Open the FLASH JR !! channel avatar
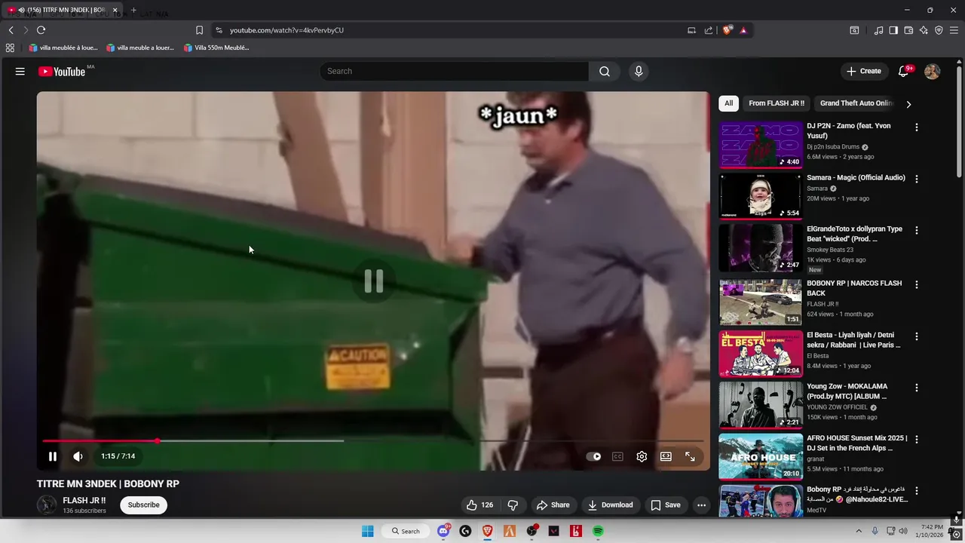 click(47, 505)
